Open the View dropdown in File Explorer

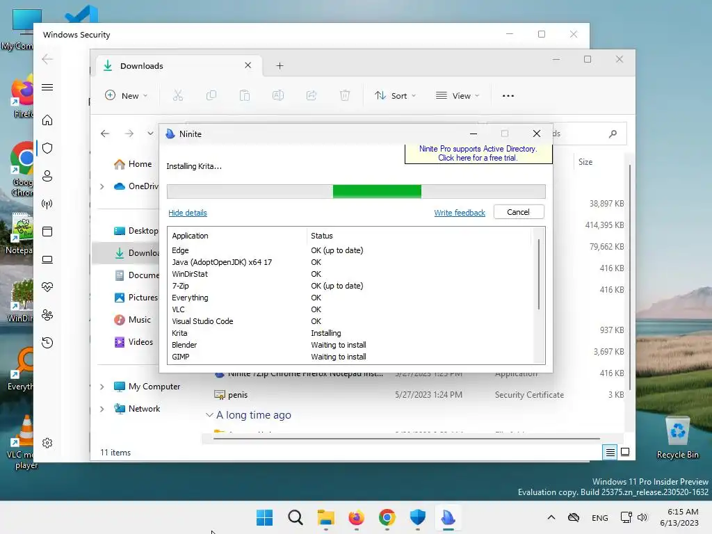458,96
